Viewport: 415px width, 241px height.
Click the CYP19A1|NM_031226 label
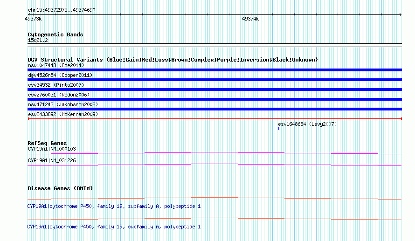52,160
